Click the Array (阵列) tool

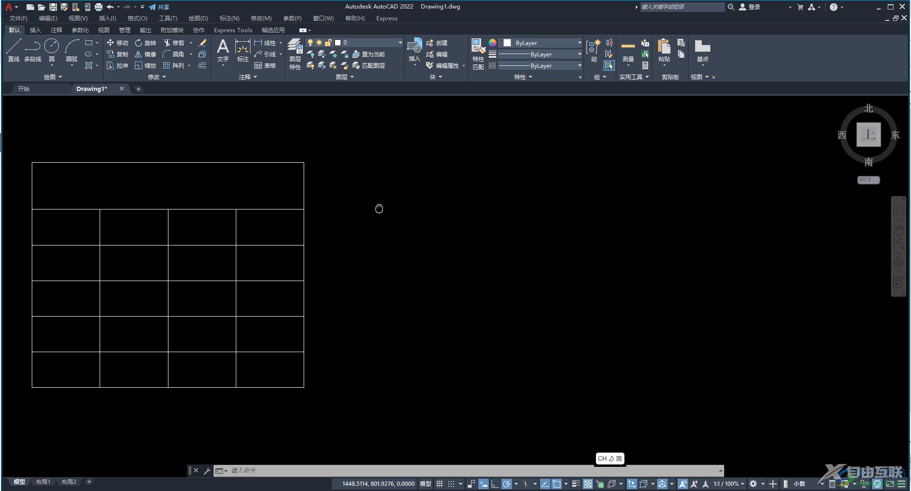174,65
